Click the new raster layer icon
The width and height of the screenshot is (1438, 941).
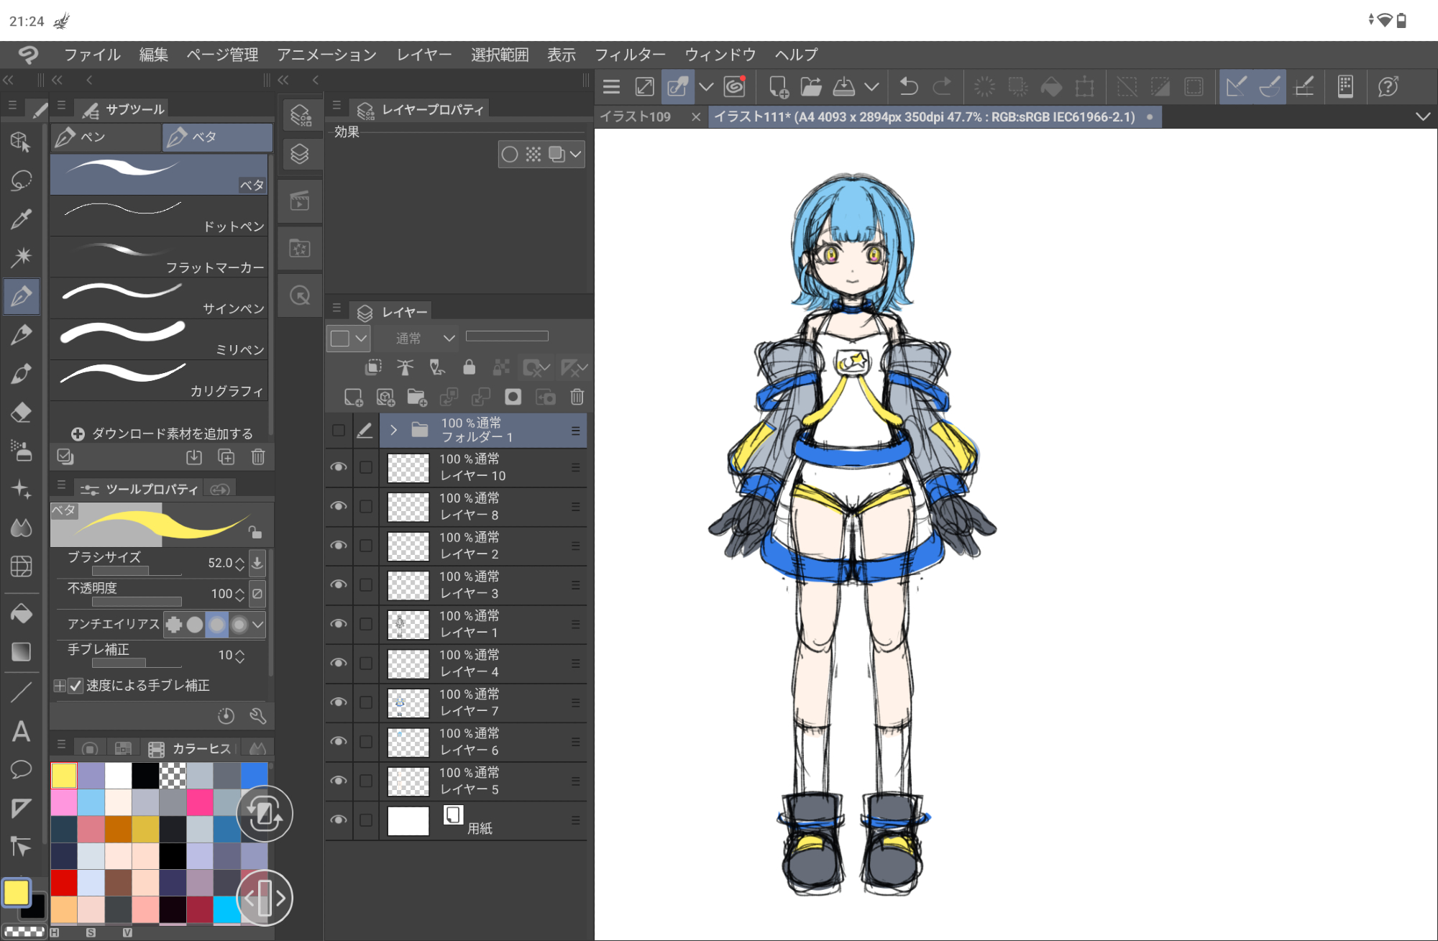click(353, 397)
